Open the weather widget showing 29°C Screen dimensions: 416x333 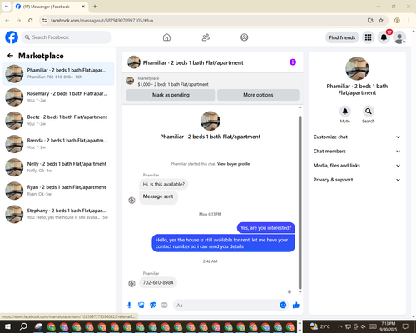point(319,326)
